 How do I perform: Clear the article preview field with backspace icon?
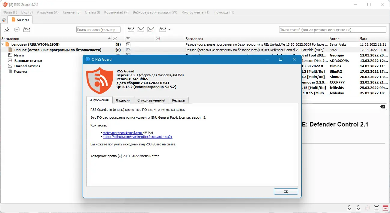382,107
